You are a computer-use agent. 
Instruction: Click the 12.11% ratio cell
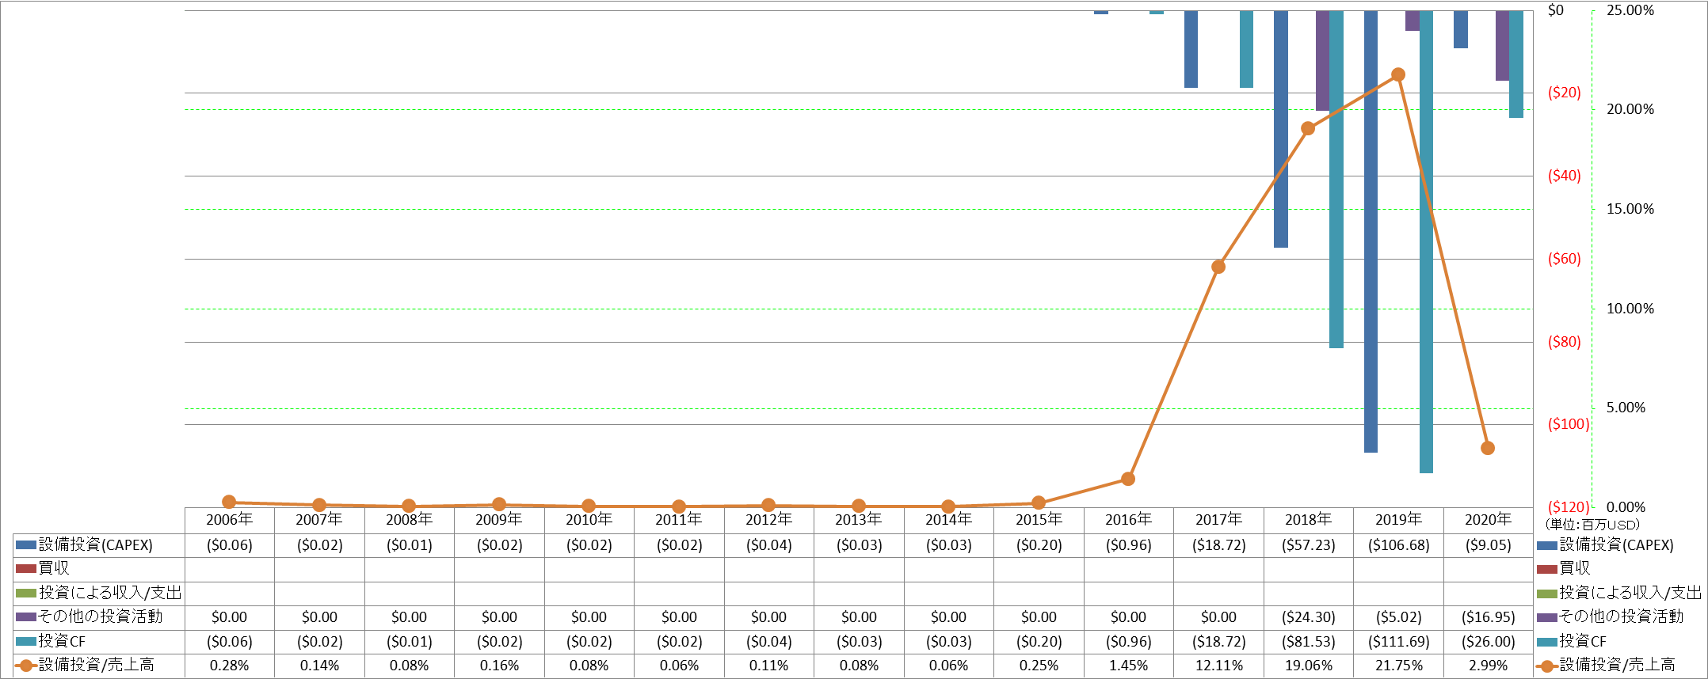point(1218,666)
